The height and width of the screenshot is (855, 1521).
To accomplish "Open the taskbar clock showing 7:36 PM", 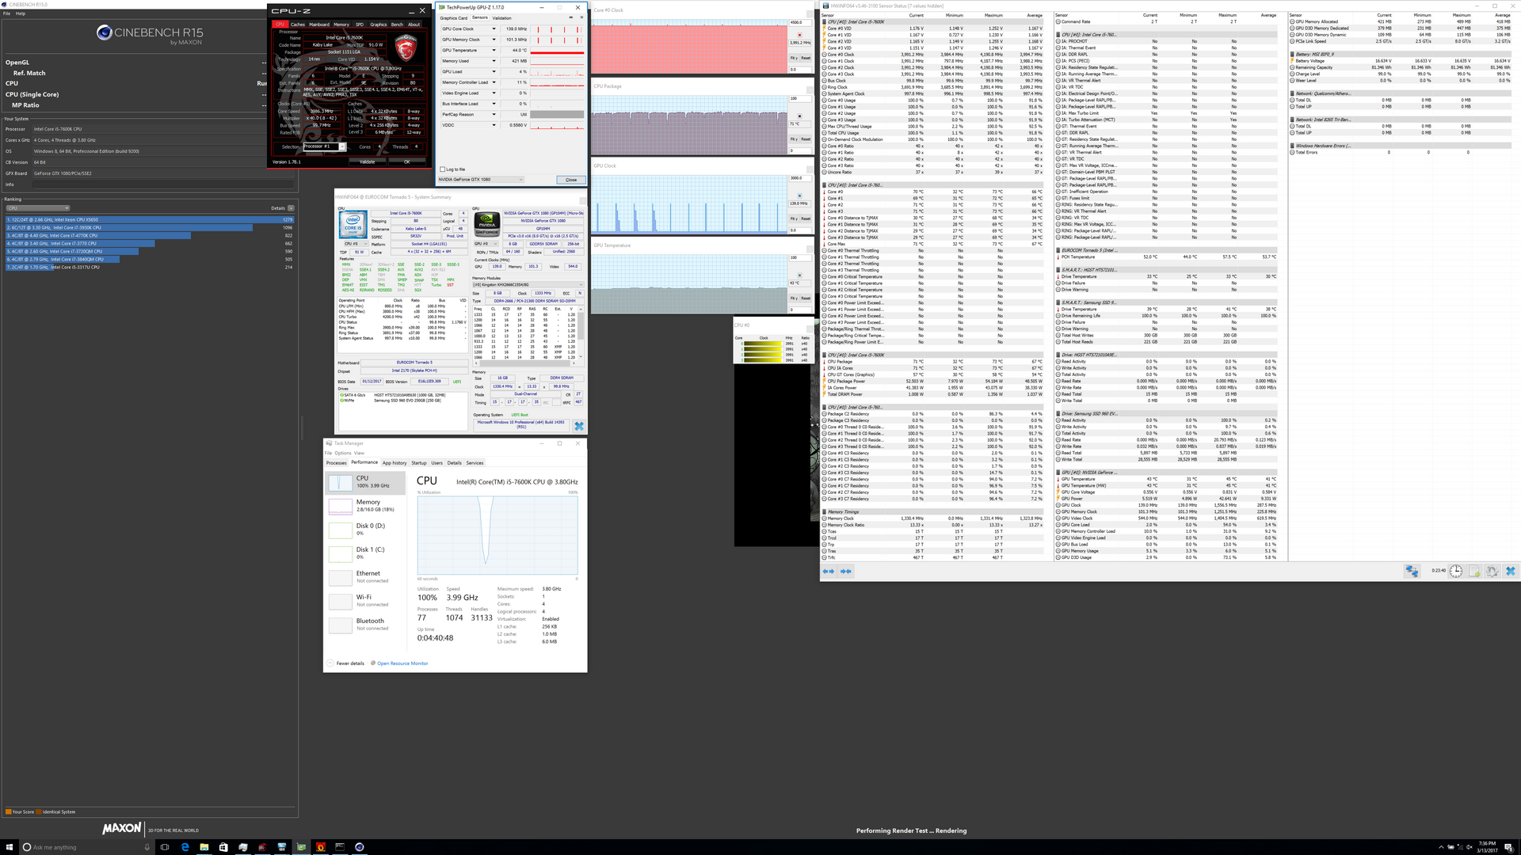I will pyautogui.click(x=1488, y=846).
